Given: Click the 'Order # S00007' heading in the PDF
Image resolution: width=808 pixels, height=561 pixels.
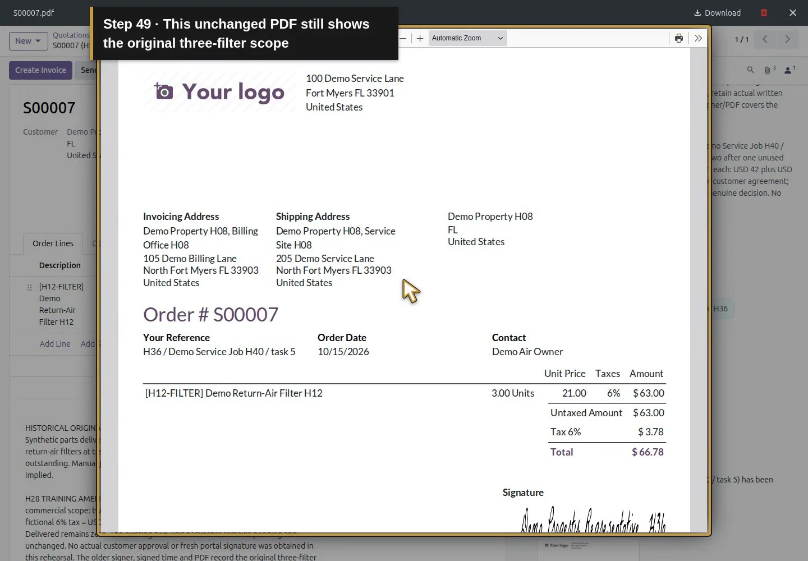Looking at the screenshot, I should [210, 315].
